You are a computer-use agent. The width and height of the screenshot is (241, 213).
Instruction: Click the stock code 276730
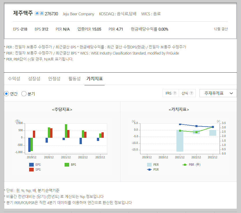coord(52,14)
